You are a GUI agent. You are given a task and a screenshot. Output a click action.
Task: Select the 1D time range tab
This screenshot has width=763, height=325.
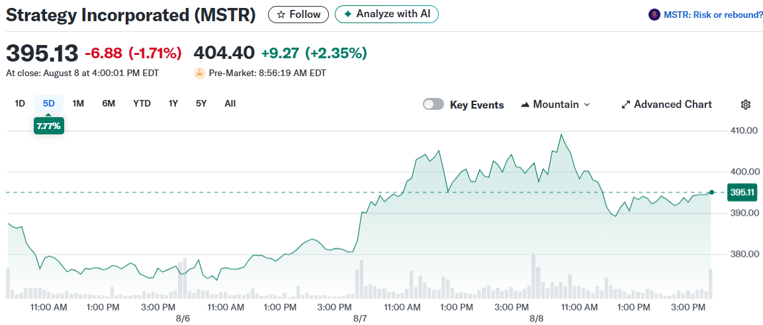pos(20,103)
